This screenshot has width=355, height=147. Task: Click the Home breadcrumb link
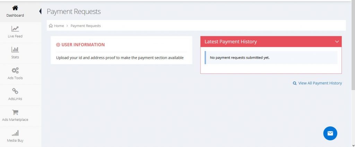(x=59, y=26)
